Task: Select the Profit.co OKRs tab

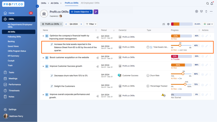Action: (x=71, y=3)
